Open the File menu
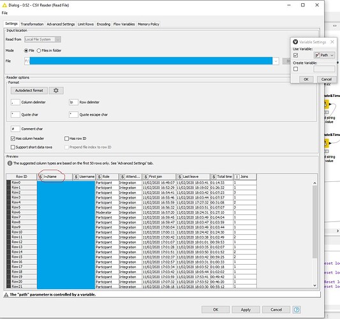This screenshot has height=319, width=340. pyautogui.click(x=4, y=13)
